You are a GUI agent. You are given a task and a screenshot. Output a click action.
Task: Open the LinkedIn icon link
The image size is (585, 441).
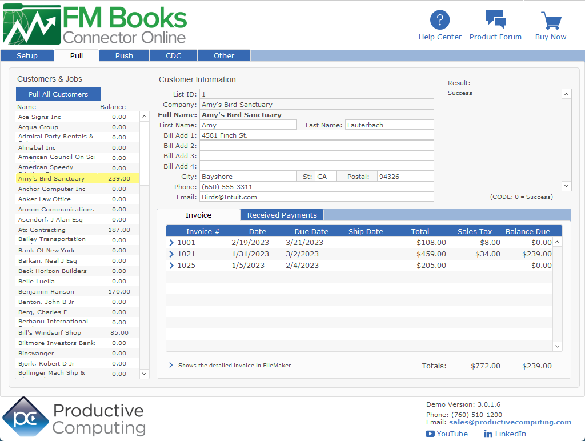(488, 434)
